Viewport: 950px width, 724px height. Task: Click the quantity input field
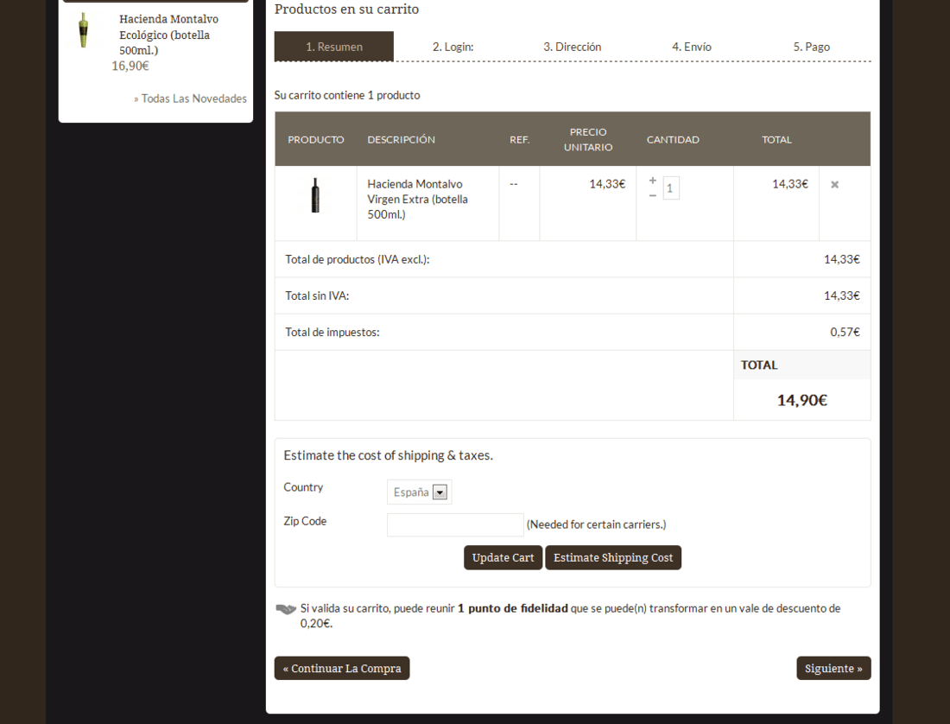(671, 188)
